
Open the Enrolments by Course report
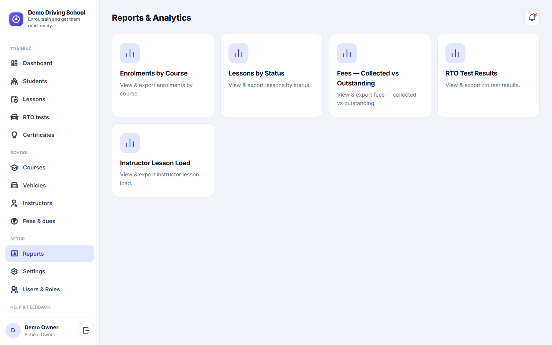[x=163, y=76]
